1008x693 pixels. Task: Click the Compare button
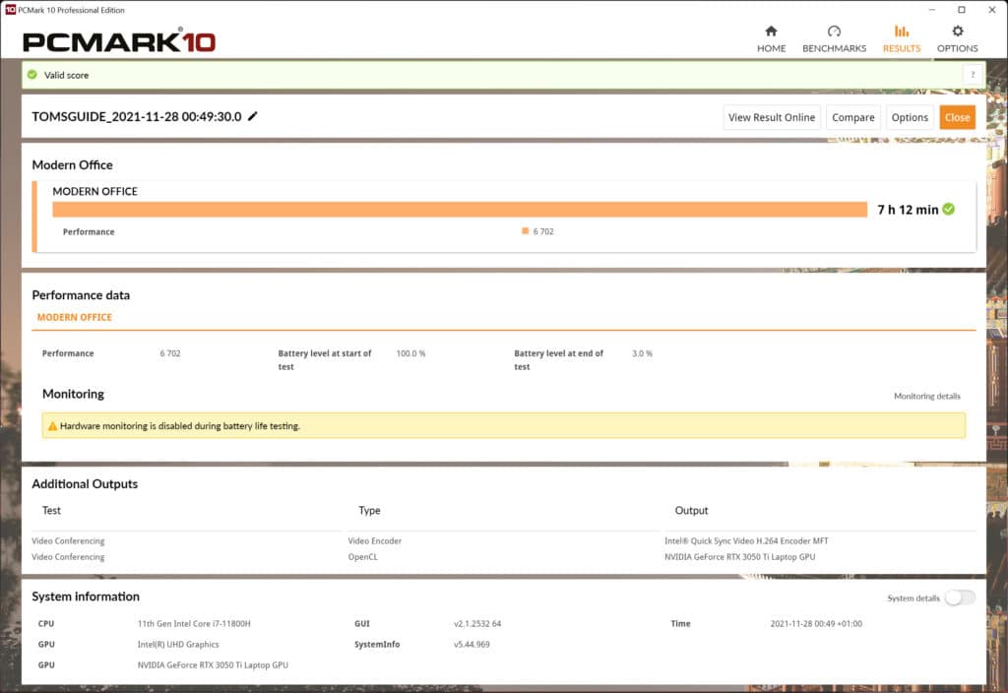point(852,117)
